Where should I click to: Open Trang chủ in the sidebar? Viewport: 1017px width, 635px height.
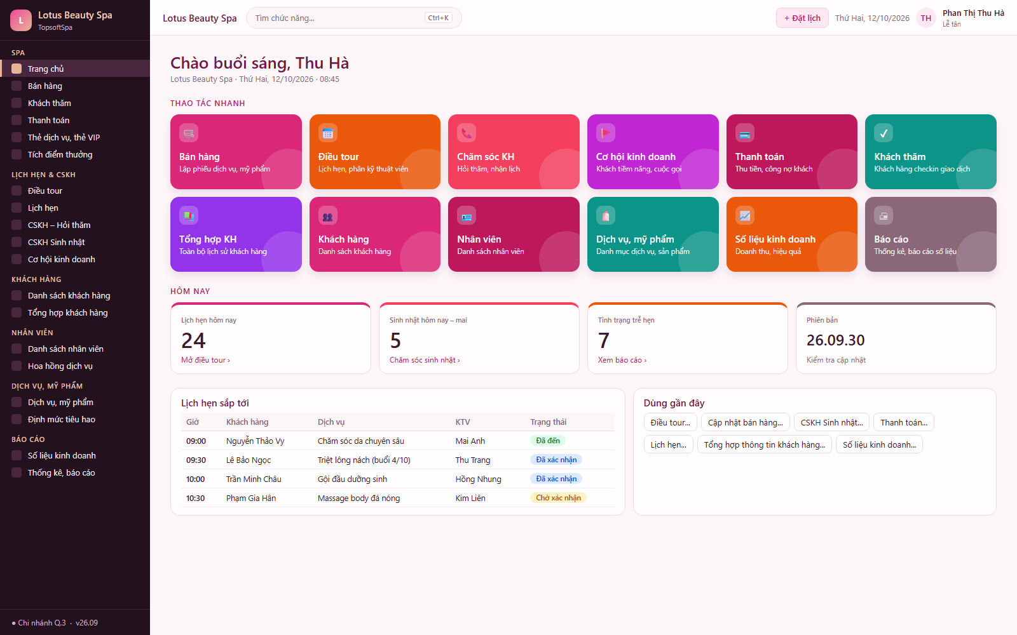point(75,69)
